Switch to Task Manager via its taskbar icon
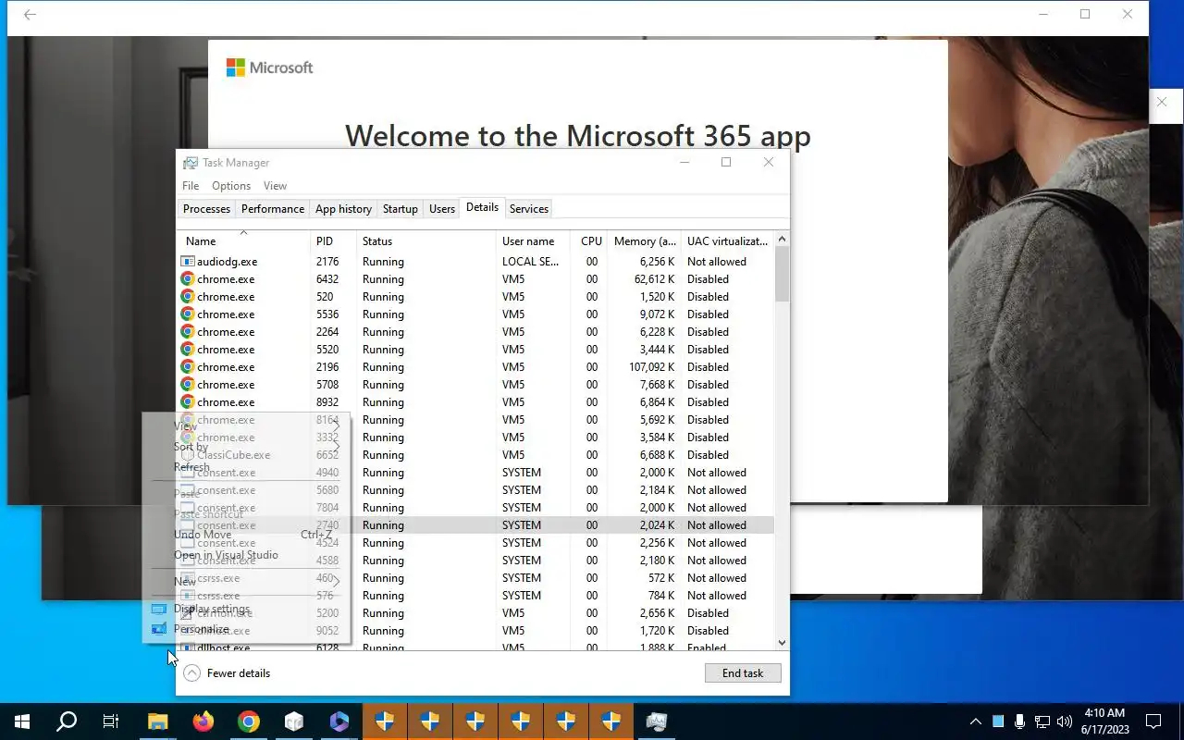The height and width of the screenshot is (740, 1184). [x=657, y=721]
